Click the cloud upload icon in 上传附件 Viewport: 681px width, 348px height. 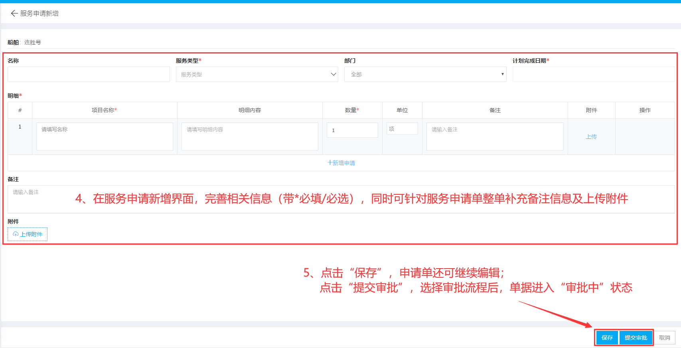click(x=16, y=234)
